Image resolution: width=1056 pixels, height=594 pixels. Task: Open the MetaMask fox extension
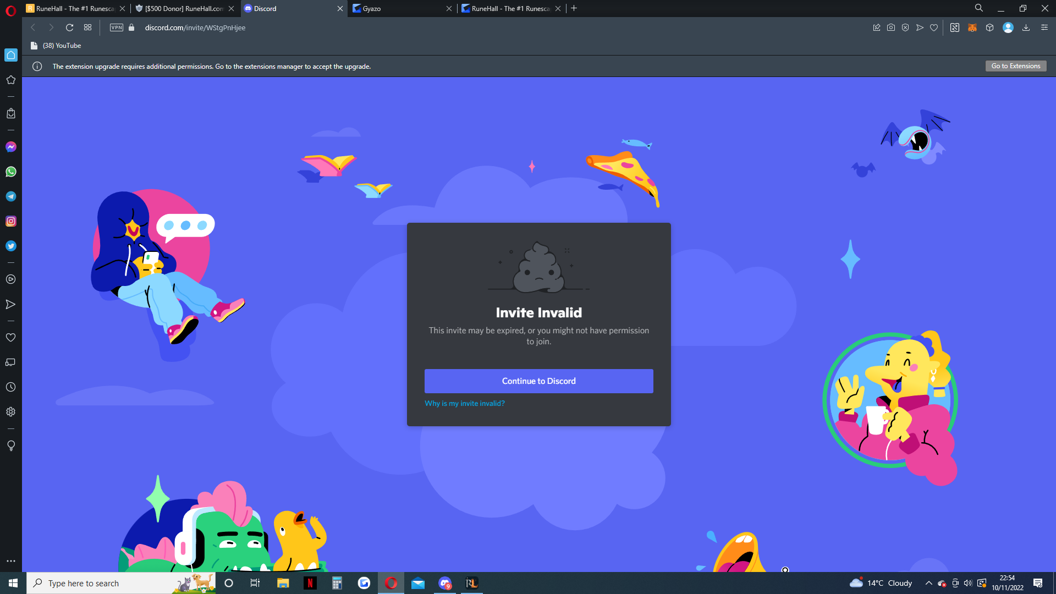tap(972, 28)
